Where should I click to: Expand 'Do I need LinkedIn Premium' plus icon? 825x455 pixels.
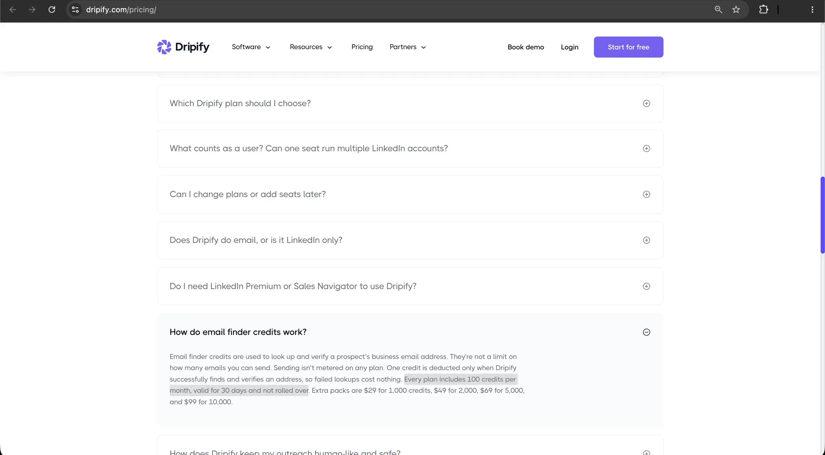[x=646, y=286]
